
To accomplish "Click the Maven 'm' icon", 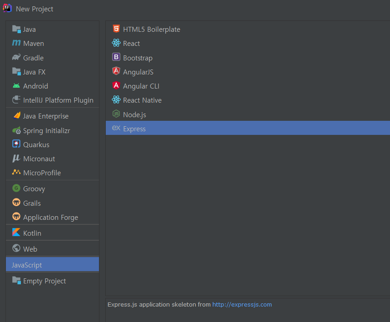I will pos(16,43).
